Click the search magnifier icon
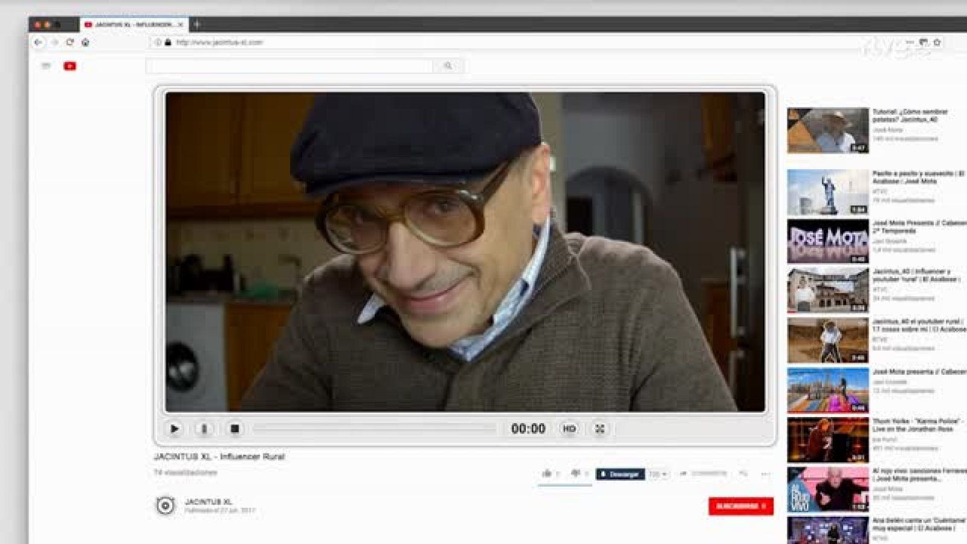 448,66
